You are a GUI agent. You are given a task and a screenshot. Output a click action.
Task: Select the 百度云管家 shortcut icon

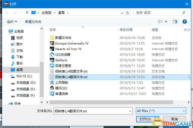[x=52, y=66]
